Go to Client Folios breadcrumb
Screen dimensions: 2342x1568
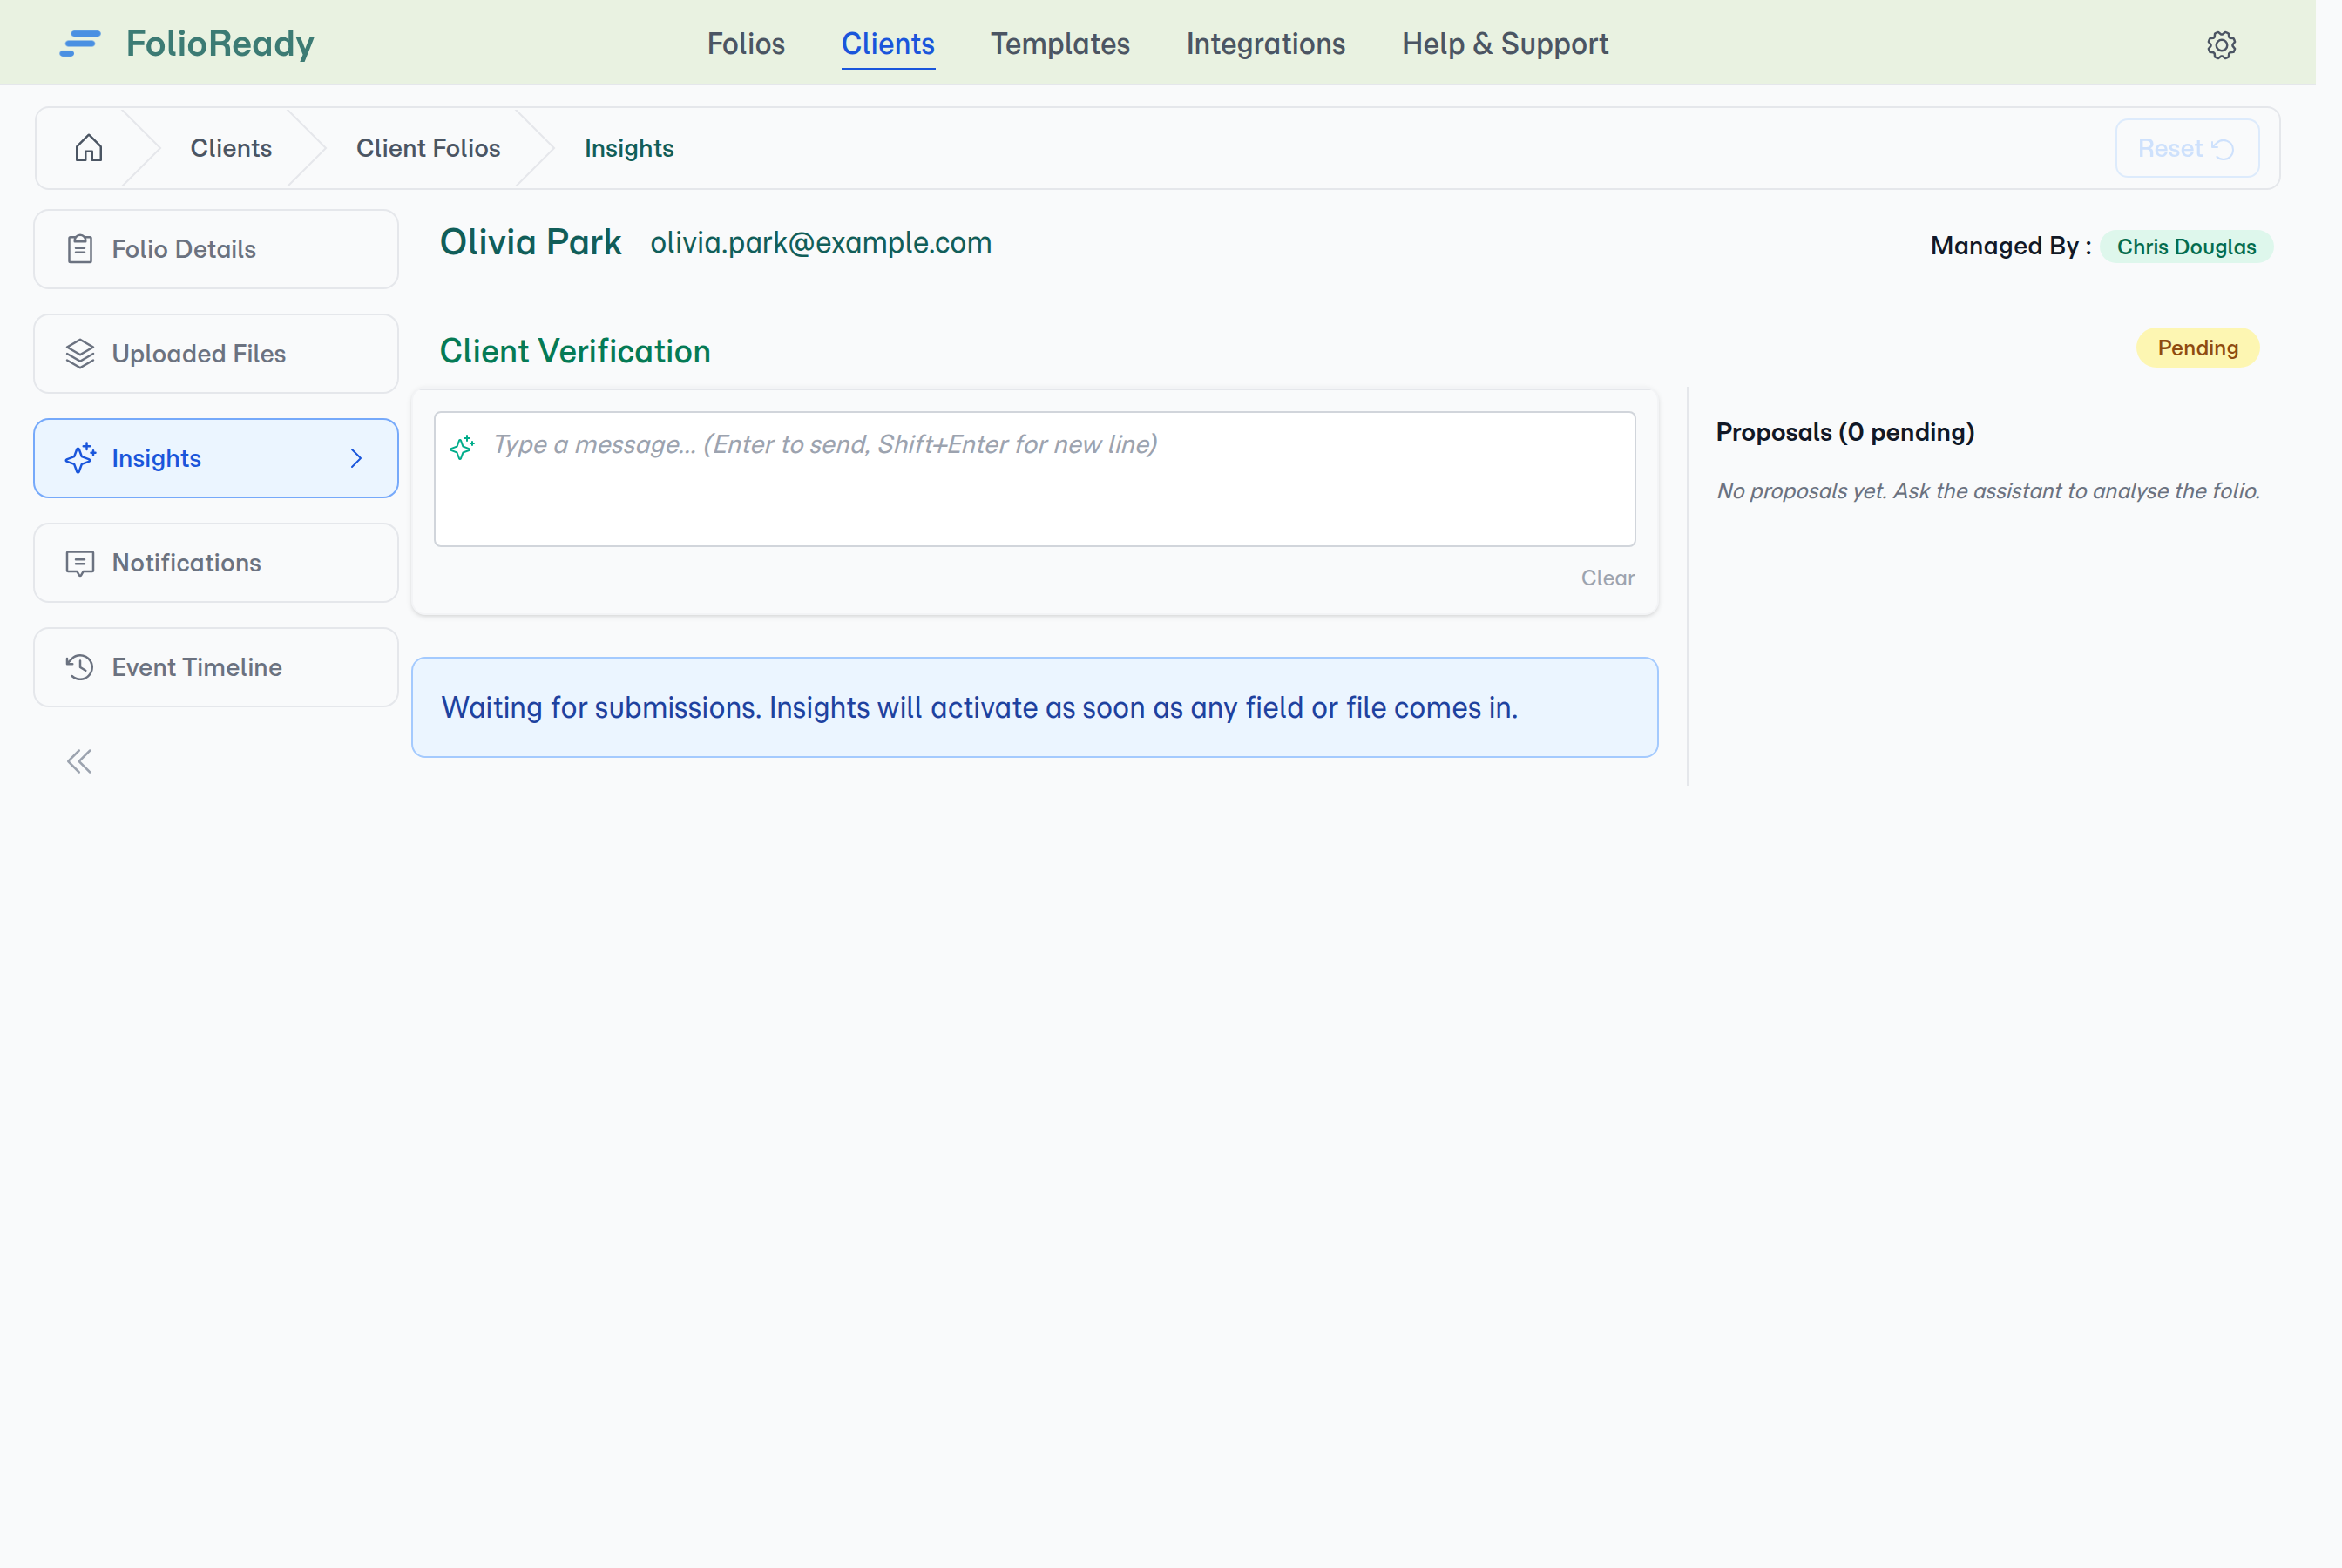[x=428, y=148]
